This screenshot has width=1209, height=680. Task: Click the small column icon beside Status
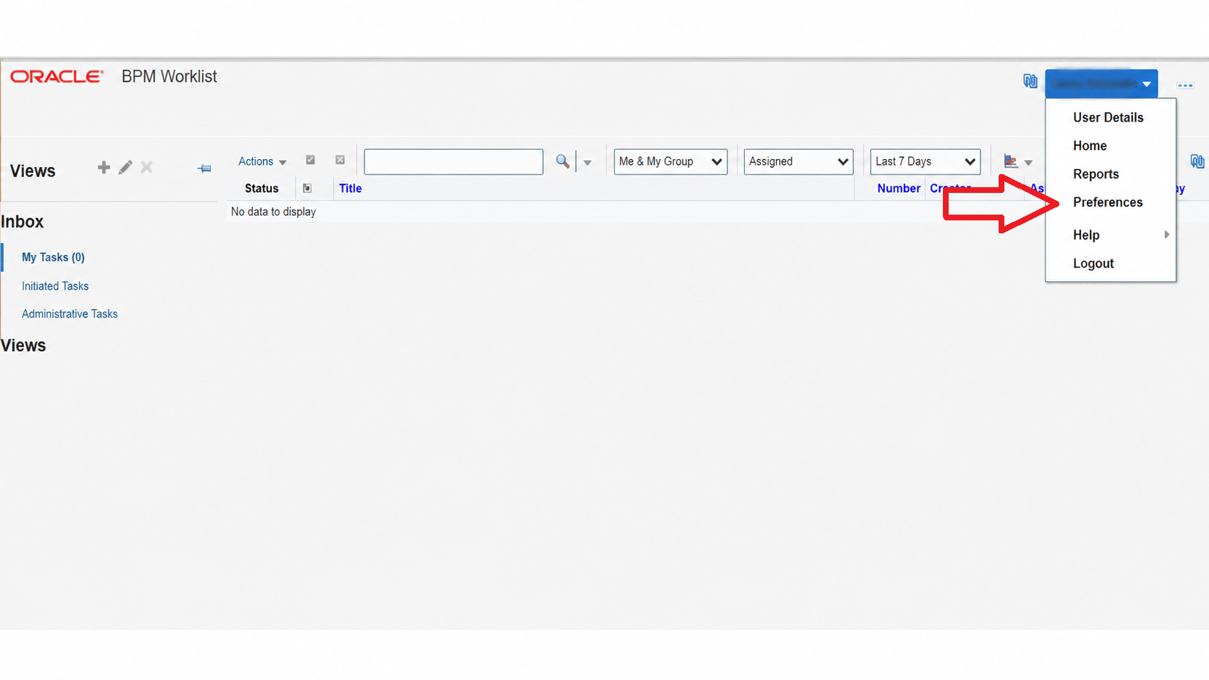(307, 189)
